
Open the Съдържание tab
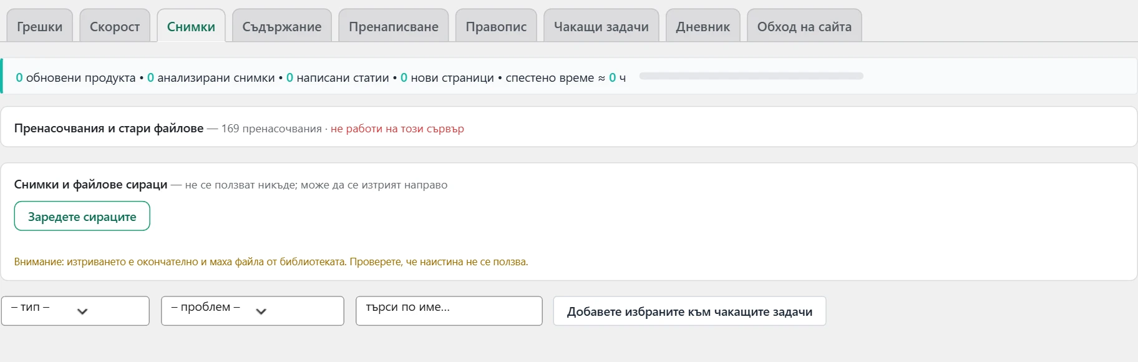tap(282, 26)
